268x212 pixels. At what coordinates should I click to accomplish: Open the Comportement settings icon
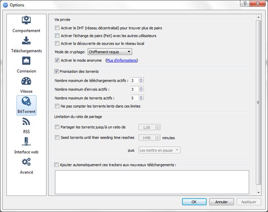pos(26,20)
